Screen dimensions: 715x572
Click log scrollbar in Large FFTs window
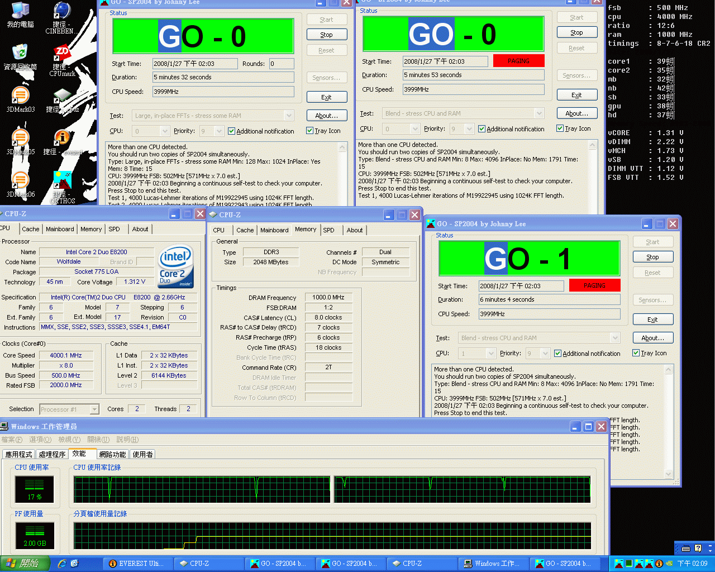(x=343, y=174)
